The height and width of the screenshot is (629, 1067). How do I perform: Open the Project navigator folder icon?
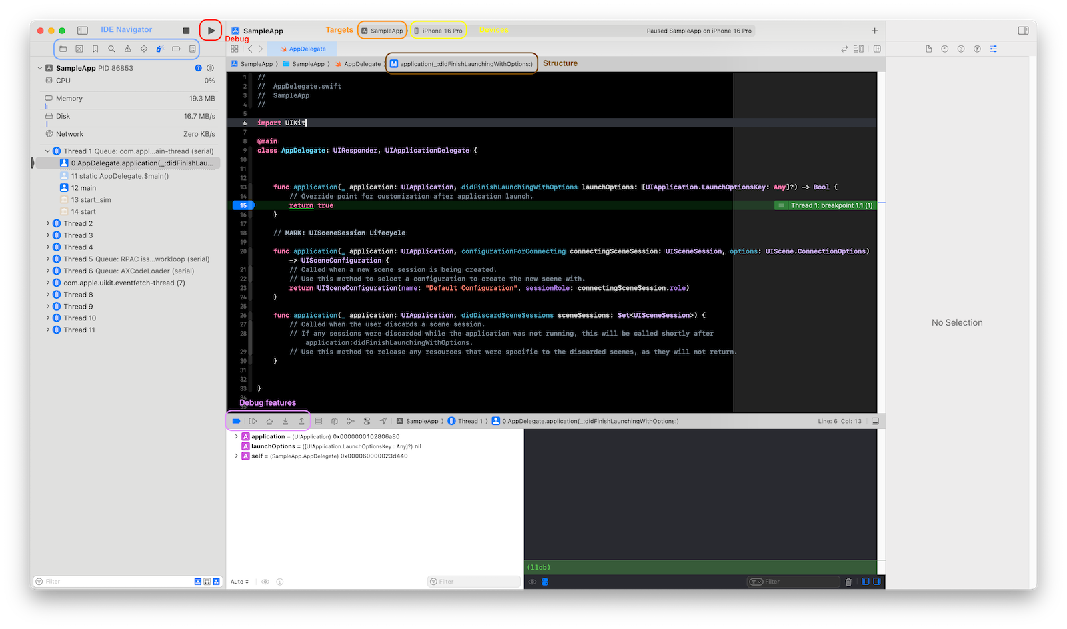coord(63,49)
